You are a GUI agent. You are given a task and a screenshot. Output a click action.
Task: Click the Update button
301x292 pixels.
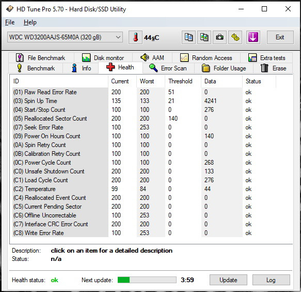(228, 280)
